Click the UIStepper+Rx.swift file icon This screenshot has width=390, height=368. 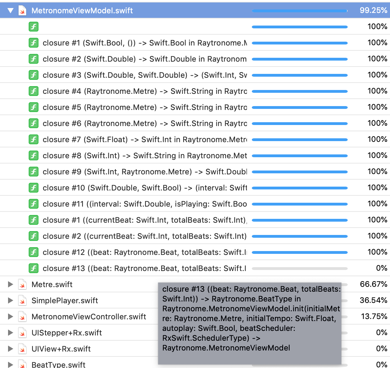22,333
